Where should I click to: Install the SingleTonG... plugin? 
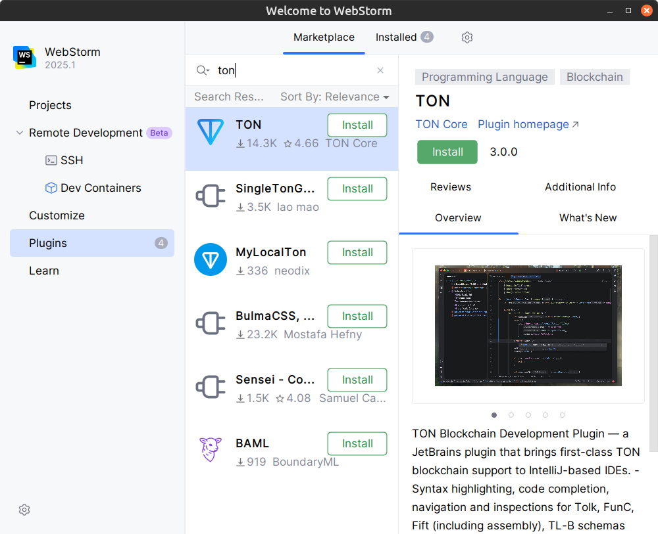coord(357,189)
